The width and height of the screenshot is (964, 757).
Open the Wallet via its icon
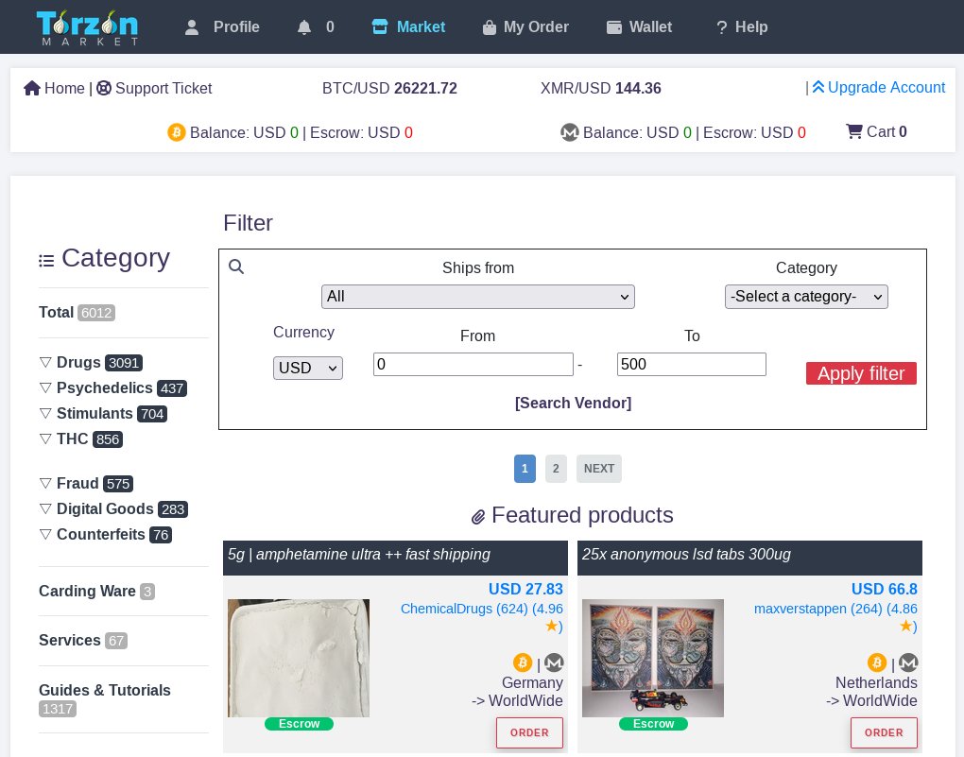(615, 26)
